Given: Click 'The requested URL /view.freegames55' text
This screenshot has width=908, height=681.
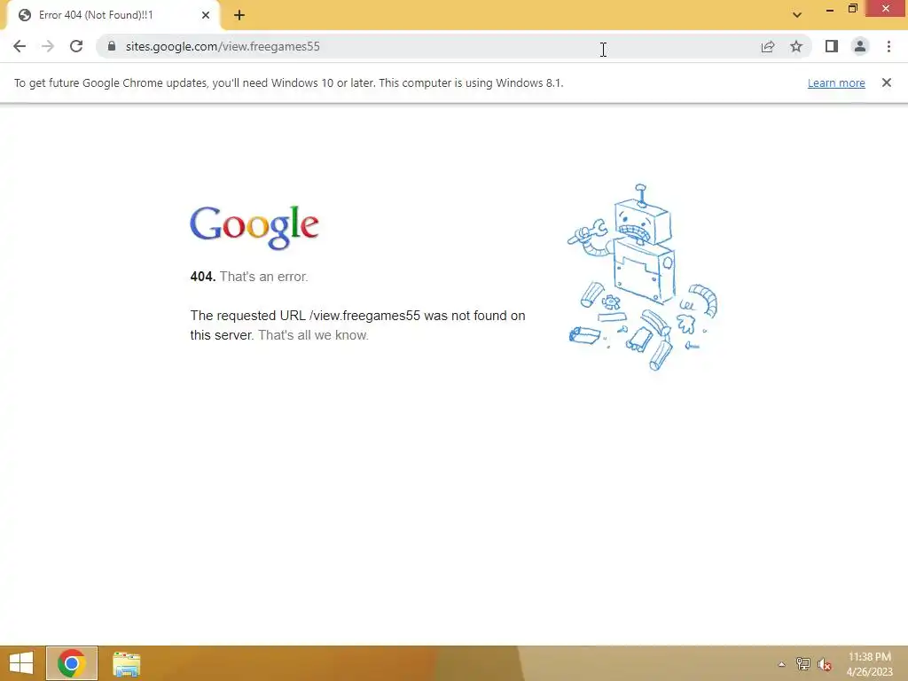Looking at the screenshot, I should tap(305, 316).
